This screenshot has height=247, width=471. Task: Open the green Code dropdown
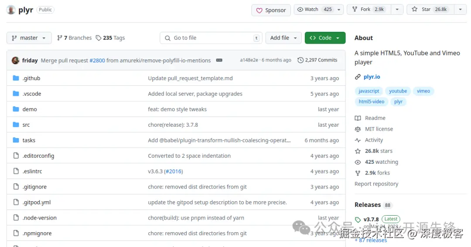point(325,38)
